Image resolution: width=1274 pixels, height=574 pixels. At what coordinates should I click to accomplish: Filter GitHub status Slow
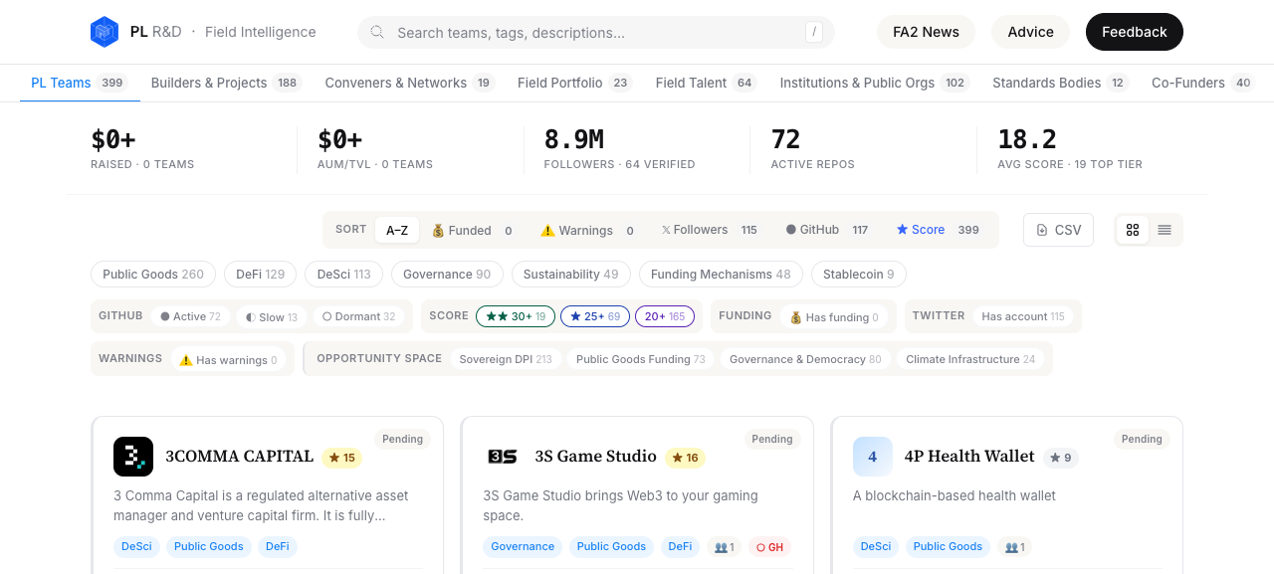coord(272,316)
